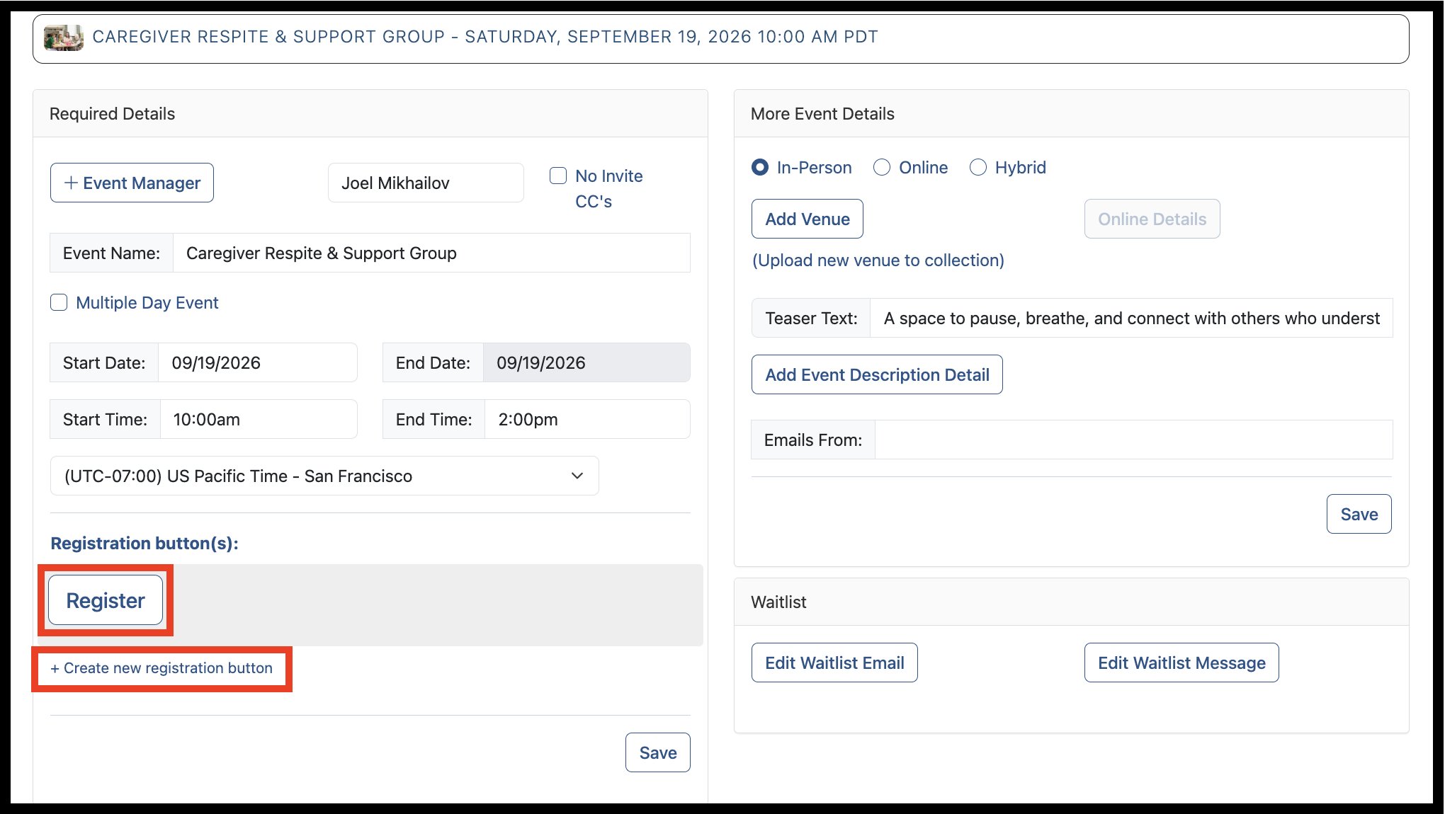Save the More Event Details section
The height and width of the screenshot is (814, 1445).
click(1359, 514)
